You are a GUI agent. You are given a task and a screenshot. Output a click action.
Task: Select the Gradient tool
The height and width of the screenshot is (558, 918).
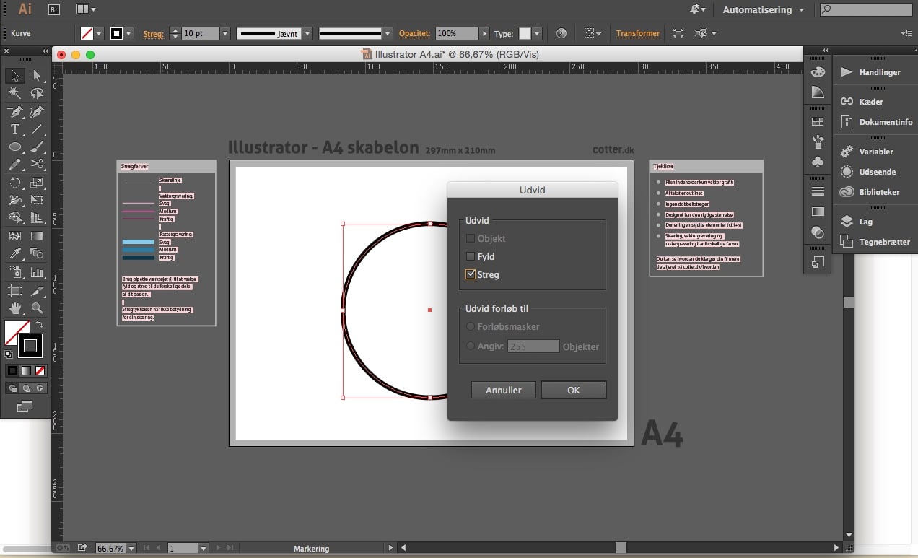(x=37, y=236)
